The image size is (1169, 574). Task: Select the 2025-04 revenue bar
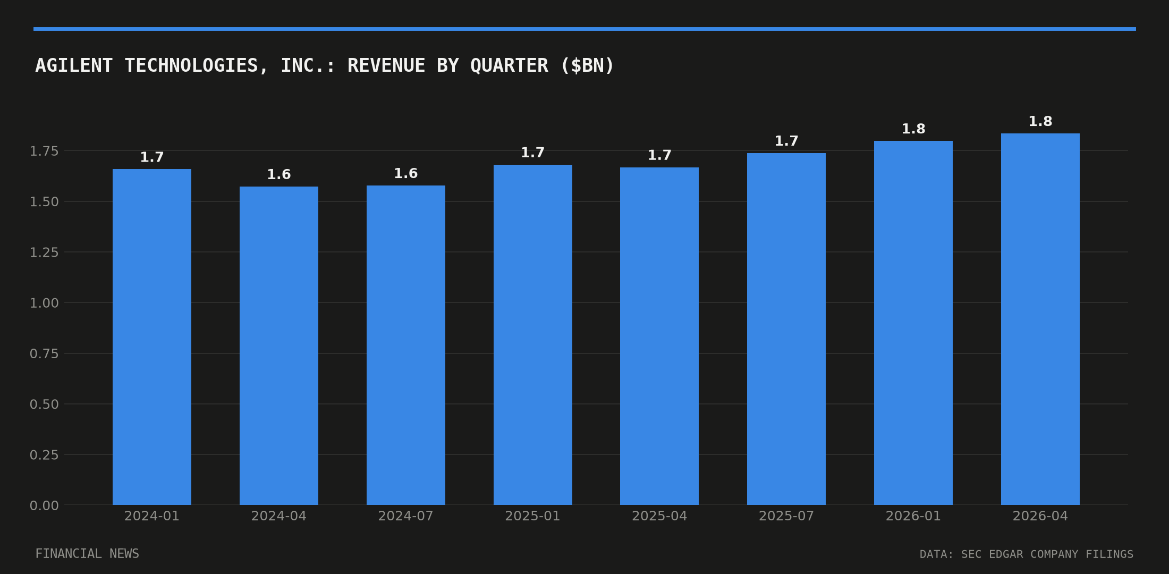659,336
